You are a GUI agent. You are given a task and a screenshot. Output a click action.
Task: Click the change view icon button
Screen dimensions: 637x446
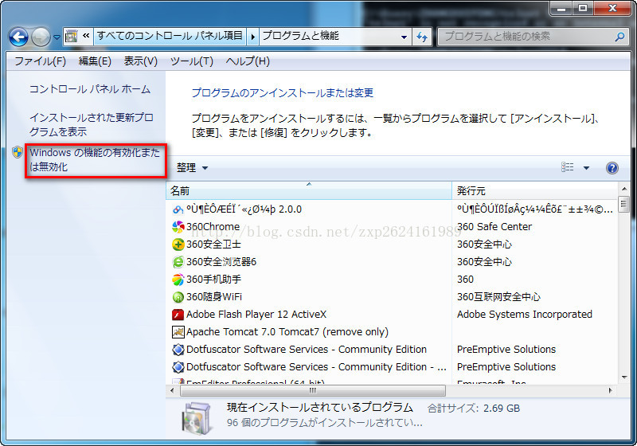pyautogui.click(x=568, y=167)
